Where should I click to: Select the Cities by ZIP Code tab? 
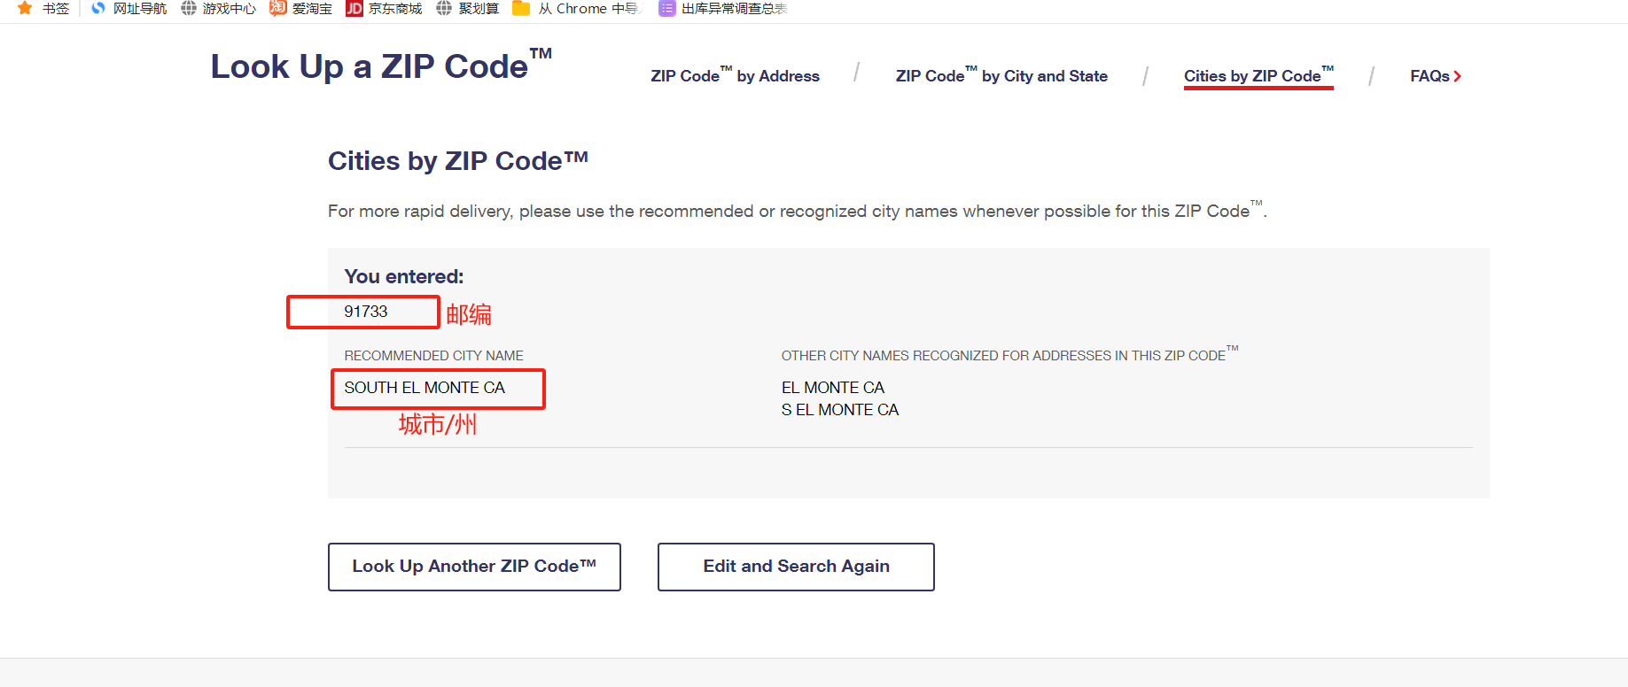(1258, 75)
